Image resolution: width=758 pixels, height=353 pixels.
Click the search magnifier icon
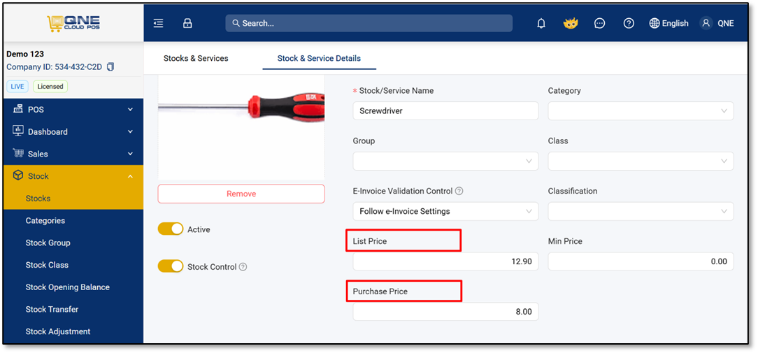(x=236, y=23)
